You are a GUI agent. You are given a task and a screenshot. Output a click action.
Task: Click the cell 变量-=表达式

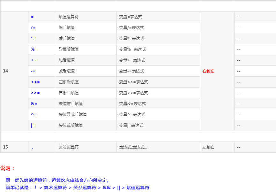click(x=158, y=71)
